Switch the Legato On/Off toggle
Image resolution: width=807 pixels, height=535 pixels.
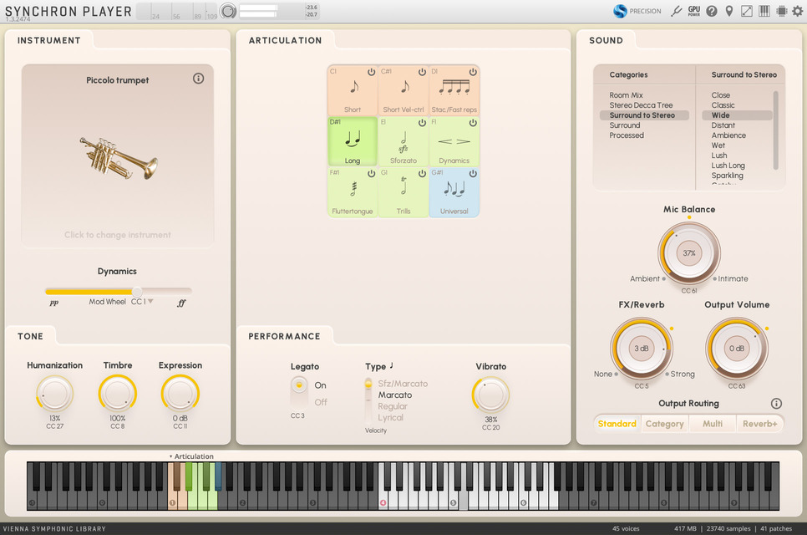[x=298, y=394]
